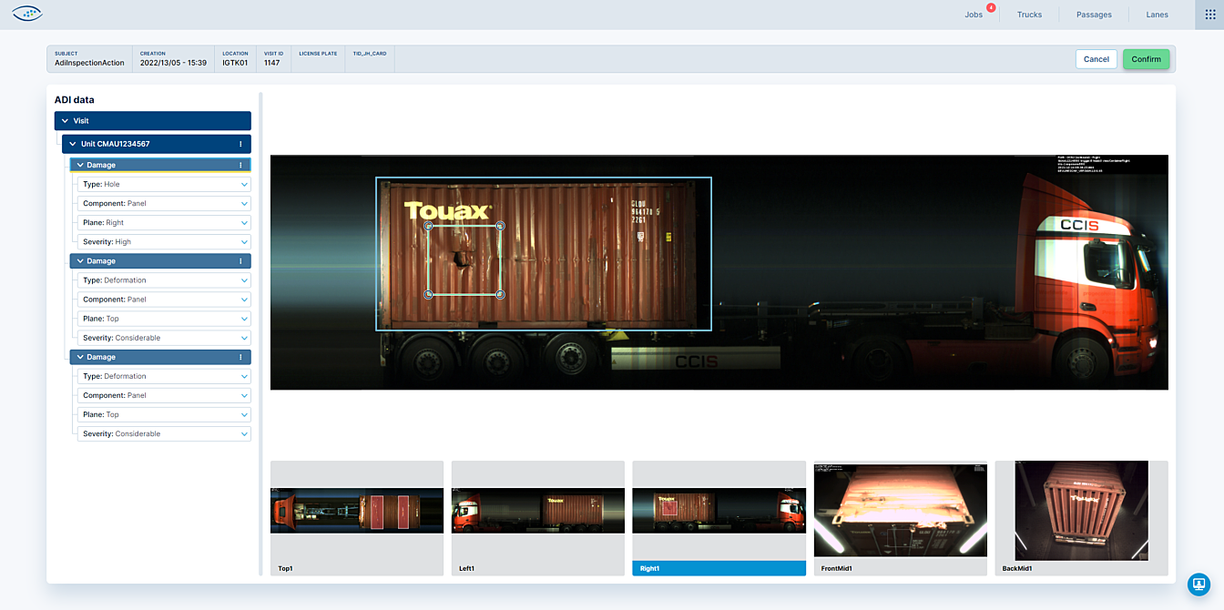The image size is (1224, 610).
Task: Open kebab menu of the third Damage header
Action: tap(240, 357)
